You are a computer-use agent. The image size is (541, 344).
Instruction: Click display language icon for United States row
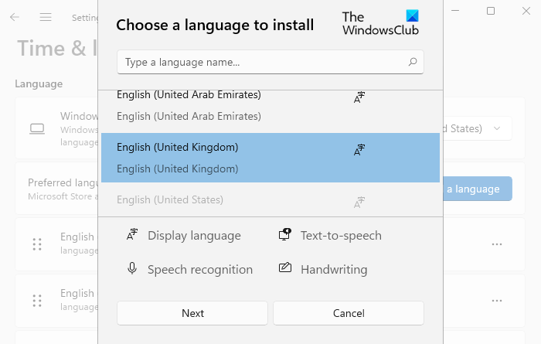pos(359,203)
